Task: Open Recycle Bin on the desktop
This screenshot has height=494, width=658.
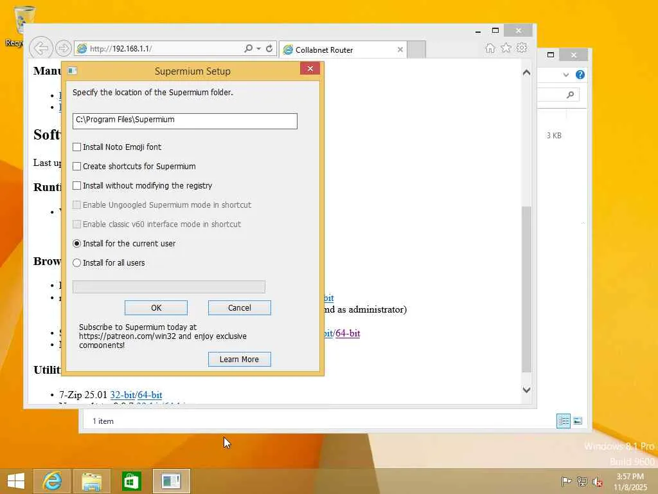Action: tap(22, 26)
